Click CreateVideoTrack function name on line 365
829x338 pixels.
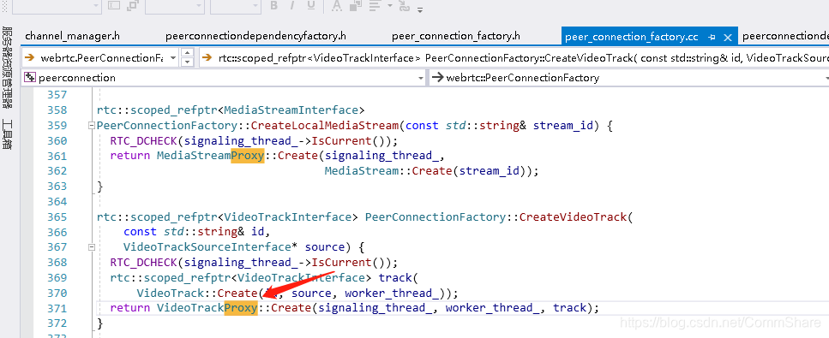(573, 217)
